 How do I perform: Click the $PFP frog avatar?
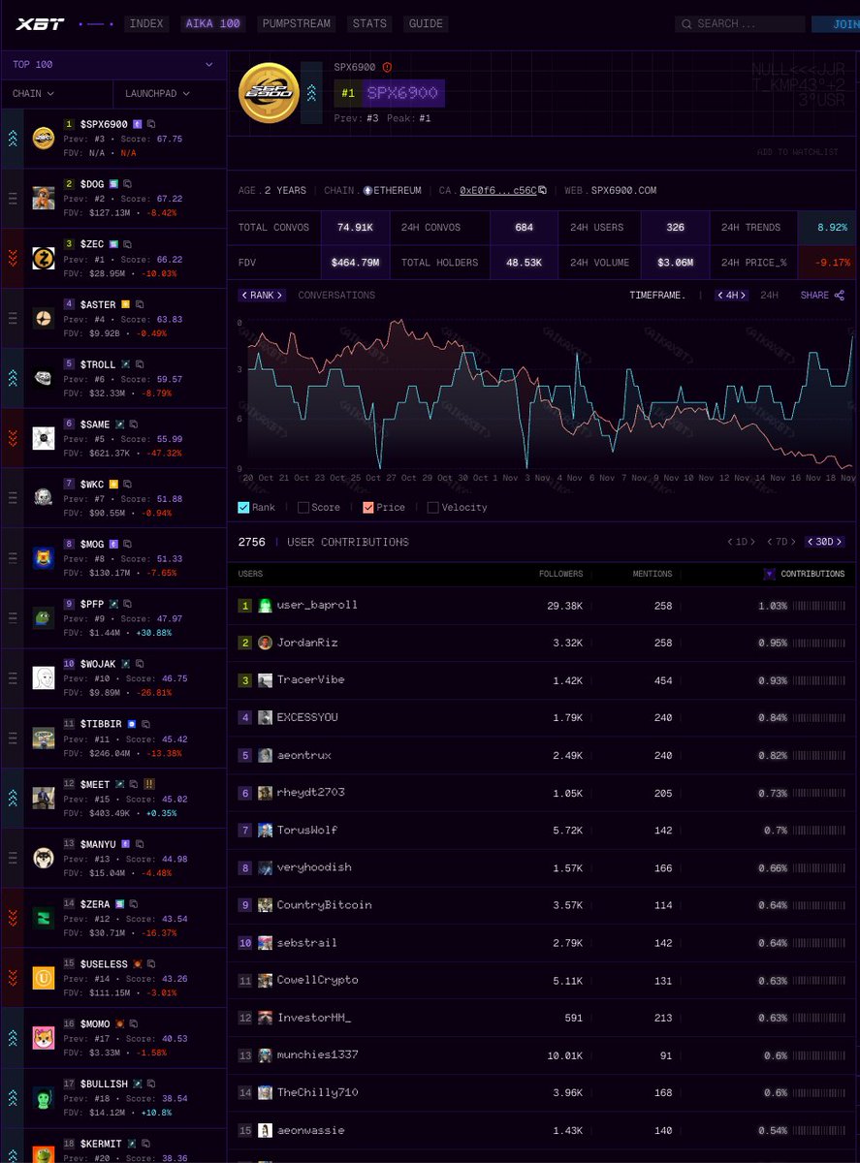pyautogui.click(x=44, y=618)
